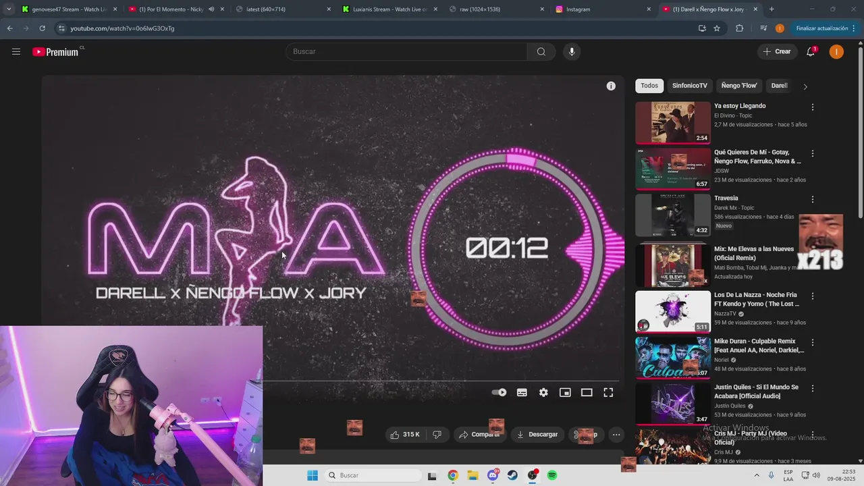Select the Ñengo Flow filter chip

[739, 86]
